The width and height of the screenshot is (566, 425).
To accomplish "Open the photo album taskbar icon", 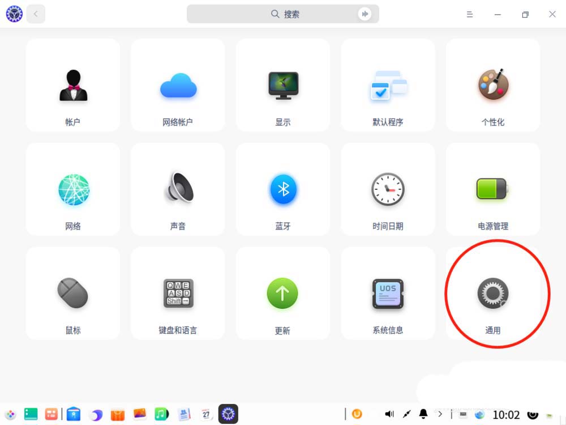I will tap(140, 414).
